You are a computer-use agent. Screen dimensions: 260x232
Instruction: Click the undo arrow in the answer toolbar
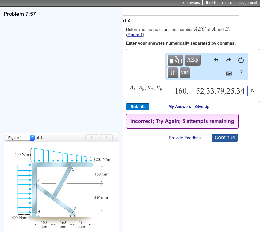click(x=217, y=60)
